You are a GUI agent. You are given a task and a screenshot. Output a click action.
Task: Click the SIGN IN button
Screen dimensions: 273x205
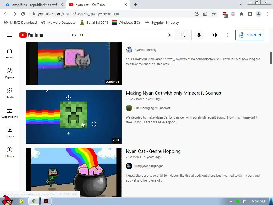250,35
